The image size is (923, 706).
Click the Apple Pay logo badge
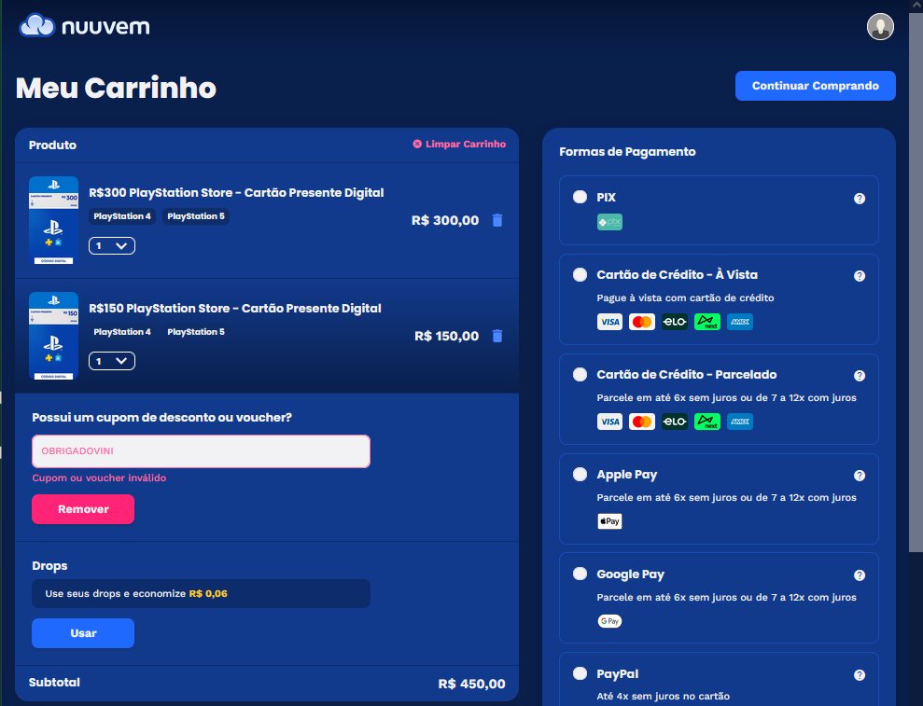coord(609,521)
